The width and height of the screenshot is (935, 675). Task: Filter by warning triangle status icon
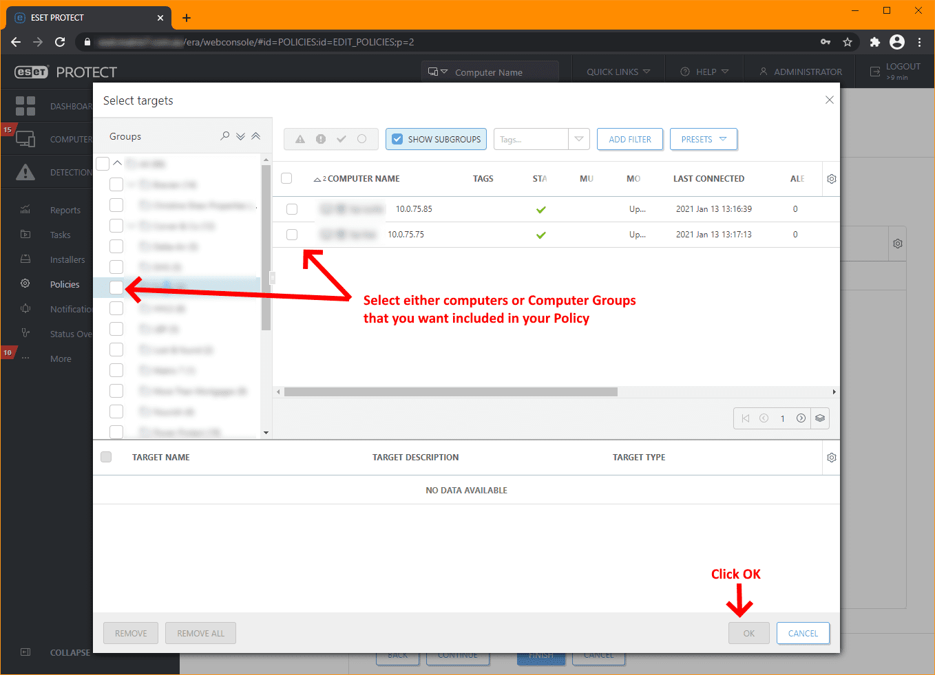click(x=300, y=139)
